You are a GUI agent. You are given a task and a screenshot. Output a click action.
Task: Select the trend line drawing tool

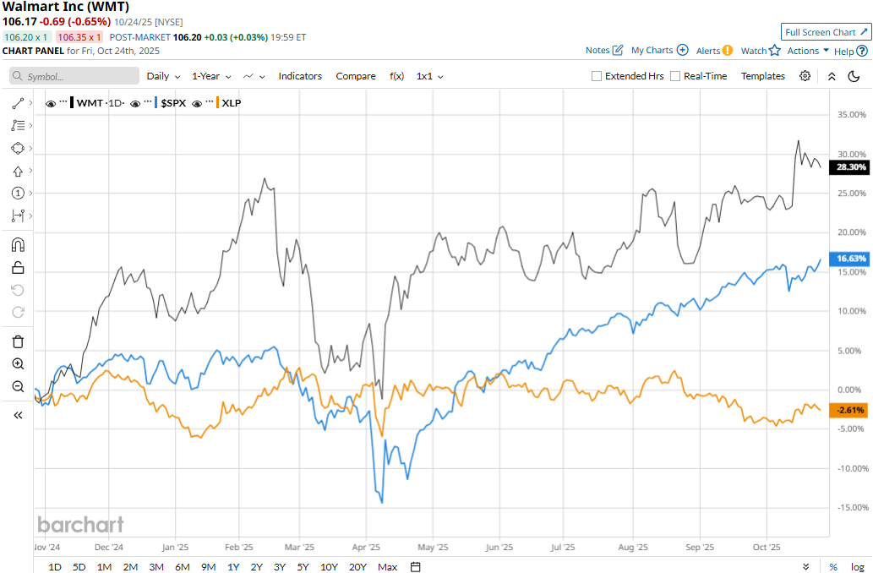(18, 103)
